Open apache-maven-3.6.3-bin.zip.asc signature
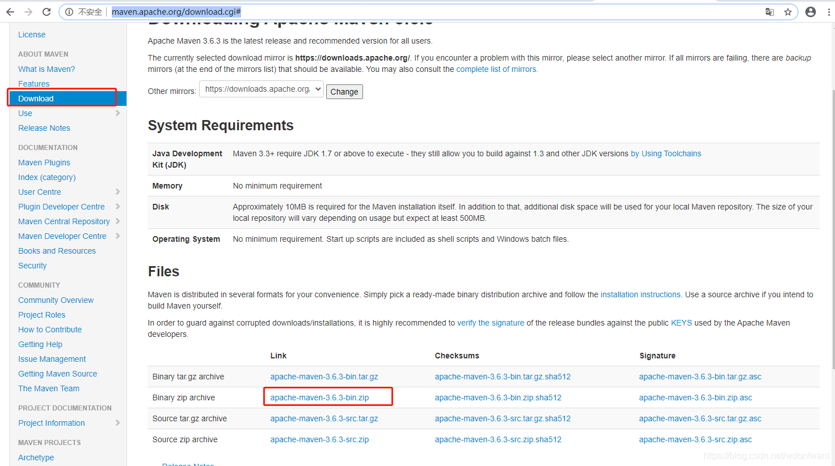The height and width of the screenshot is (466, 835). [x=695, y=397]
